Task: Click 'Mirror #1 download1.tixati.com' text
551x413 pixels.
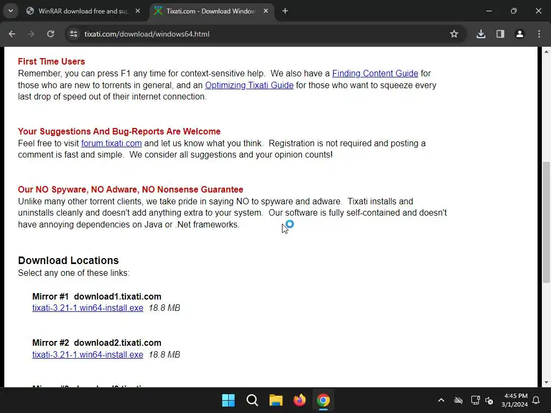Action: click(97, 296)
